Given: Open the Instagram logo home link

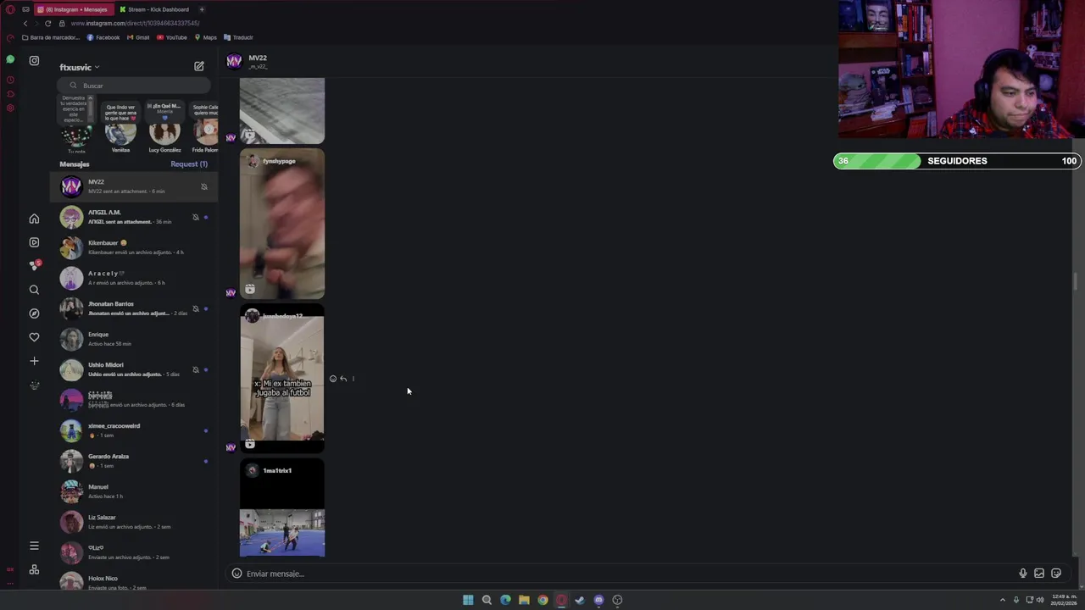Looking at the screenshot, I should 34,61.
